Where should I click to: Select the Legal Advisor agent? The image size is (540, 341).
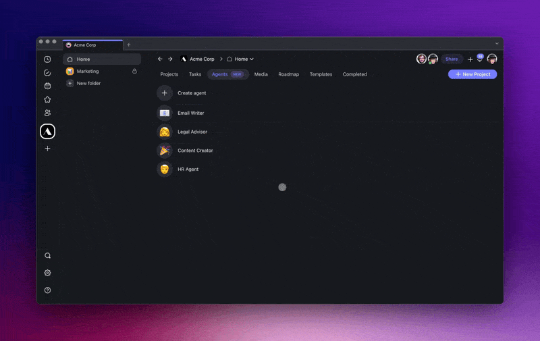click(192, 132)
